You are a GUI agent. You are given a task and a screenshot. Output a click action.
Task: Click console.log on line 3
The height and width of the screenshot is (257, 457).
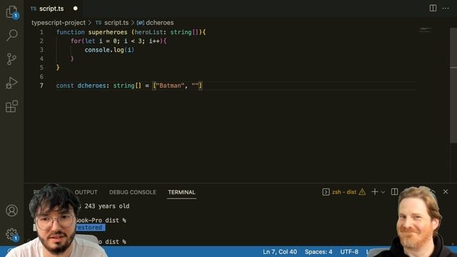point(104,50)
